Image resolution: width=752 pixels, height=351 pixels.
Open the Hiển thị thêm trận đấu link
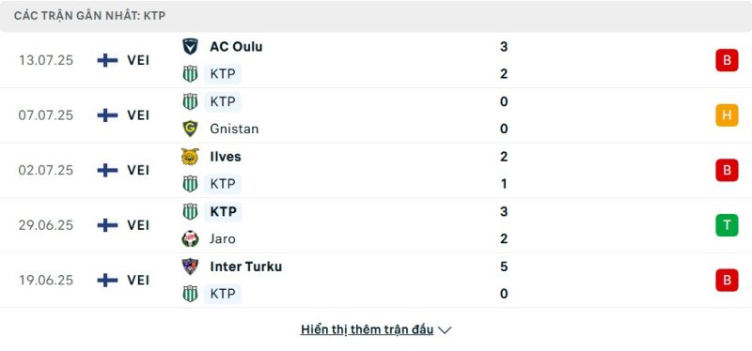[367, 329]
